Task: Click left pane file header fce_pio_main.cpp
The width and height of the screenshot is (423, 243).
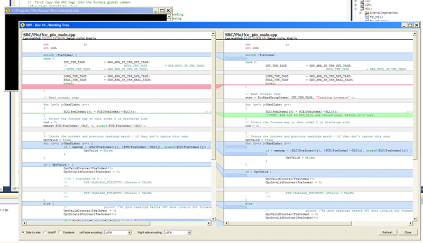Action: 49,34
